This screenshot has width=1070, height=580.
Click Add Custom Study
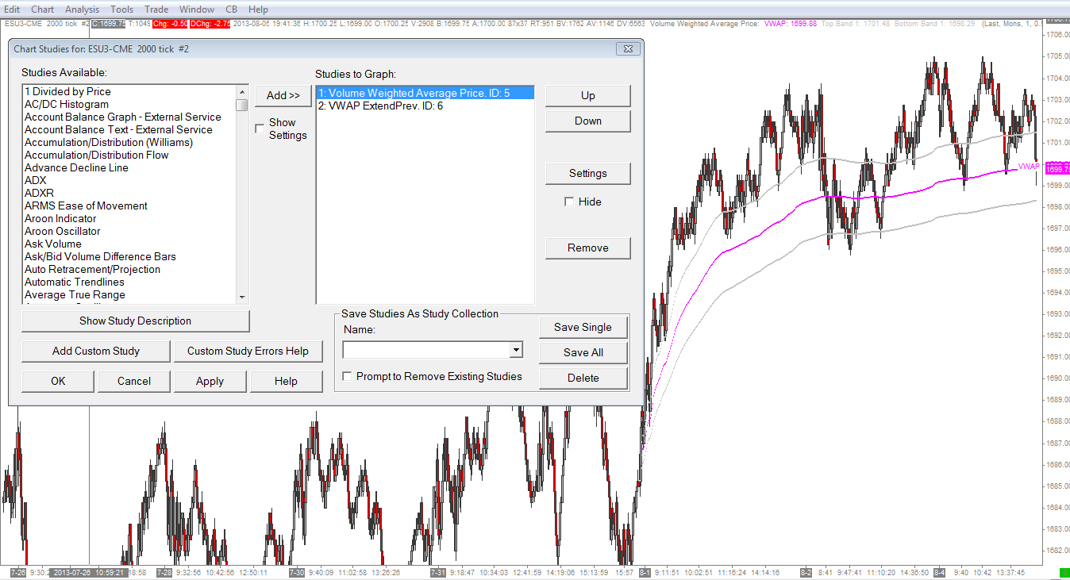tap(96, 351)
